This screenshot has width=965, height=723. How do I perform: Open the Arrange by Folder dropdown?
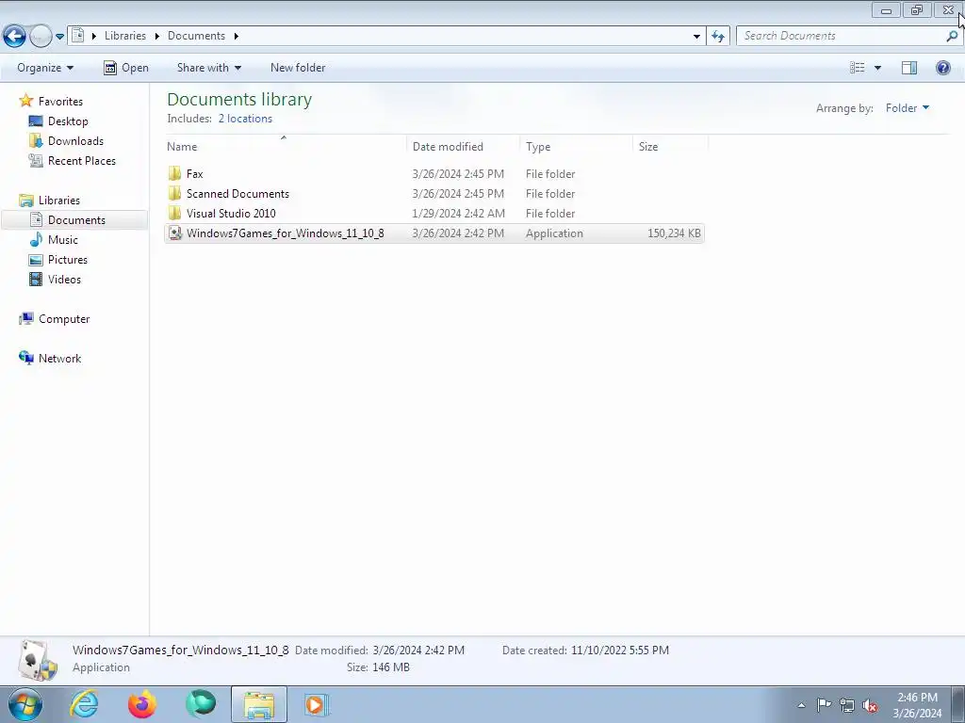[x=908, y=108]
